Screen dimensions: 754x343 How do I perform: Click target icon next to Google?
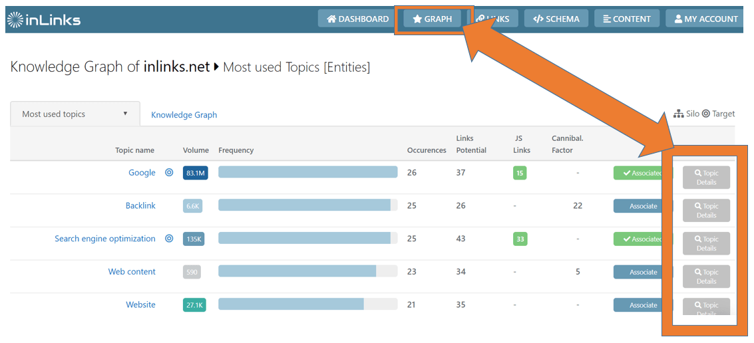click(x=169, y=172)
